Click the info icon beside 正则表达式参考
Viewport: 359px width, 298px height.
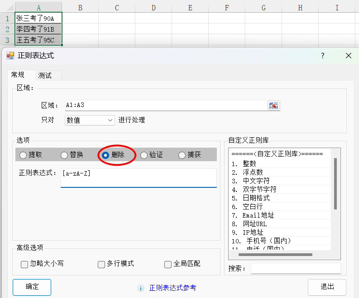tap(141, 288)
